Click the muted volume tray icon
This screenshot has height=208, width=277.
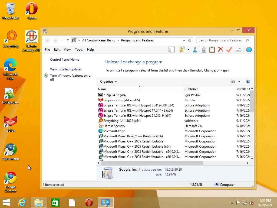pyautogui.click(x=252, y=203)
